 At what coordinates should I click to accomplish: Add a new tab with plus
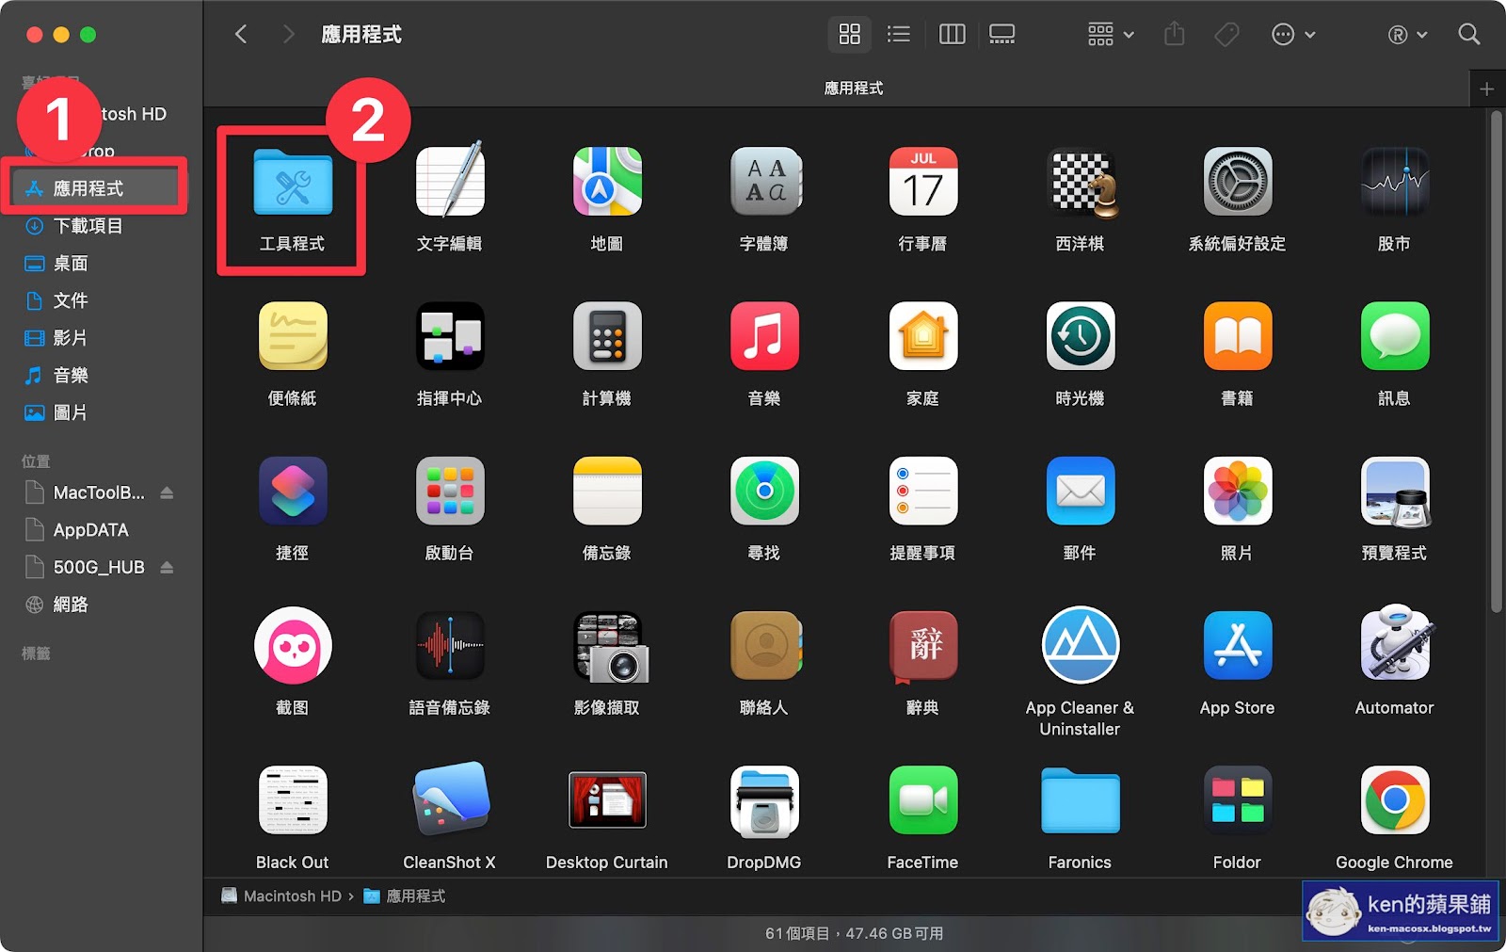pyautogui.click(x=1487, y=89)
